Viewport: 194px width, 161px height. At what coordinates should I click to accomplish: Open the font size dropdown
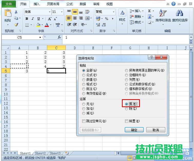pos(62,12)
